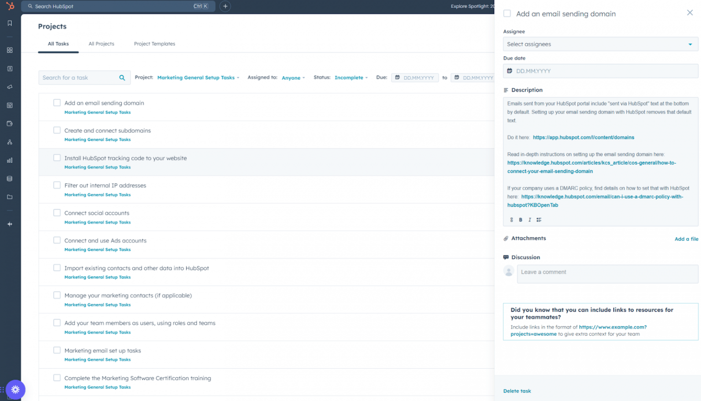Insert a link using the description toolbar
The image size is (701, 401).
[x=511, y=220]
